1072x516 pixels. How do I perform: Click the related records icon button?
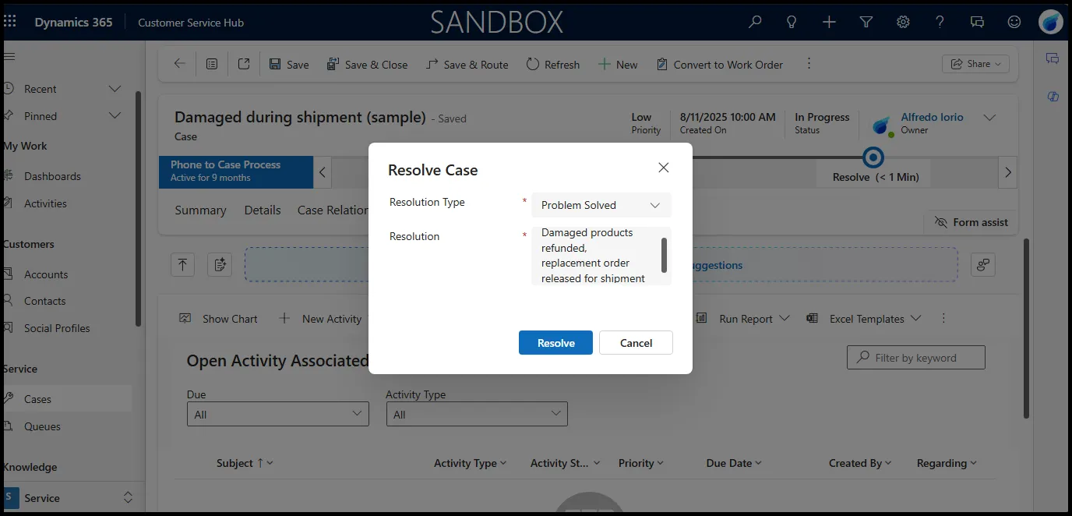983,265
